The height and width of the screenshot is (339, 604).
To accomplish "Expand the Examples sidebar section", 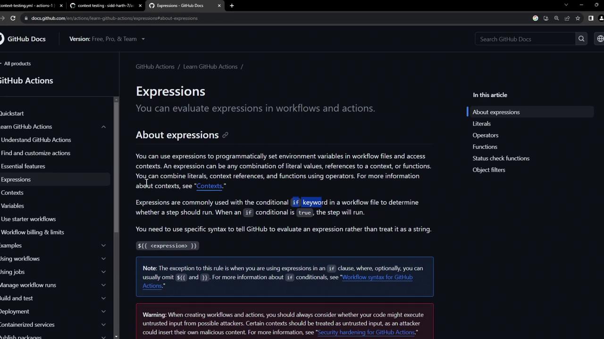I will point(103,245).
